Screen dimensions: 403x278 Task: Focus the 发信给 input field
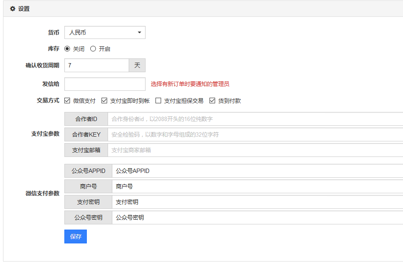click(105, 84)
